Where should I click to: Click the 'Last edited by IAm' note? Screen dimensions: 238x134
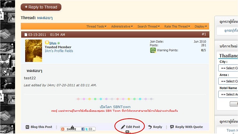[x=60, y=85]
